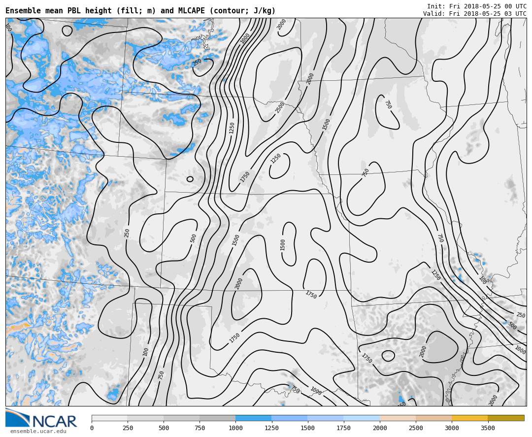Pick the 1000–1250 bright blue swatch
532x437 pixels.
pos(253,418)
